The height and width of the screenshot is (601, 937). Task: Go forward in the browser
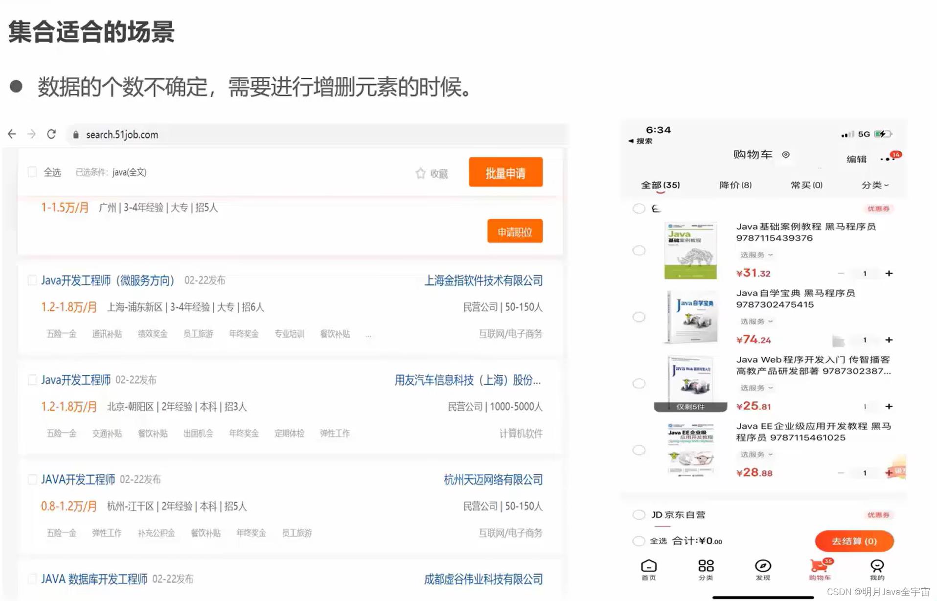point(32,134)
